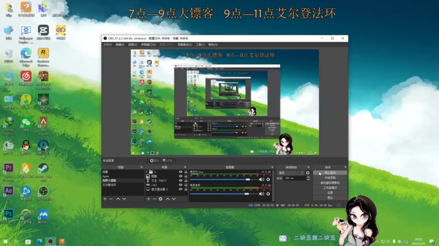Mute the 桌面音频 speaker icon

point(261,194)
